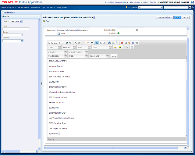Screen dimensions: 195x156
Task: Open the Navigator menu
Action: (x=12, y=7)
